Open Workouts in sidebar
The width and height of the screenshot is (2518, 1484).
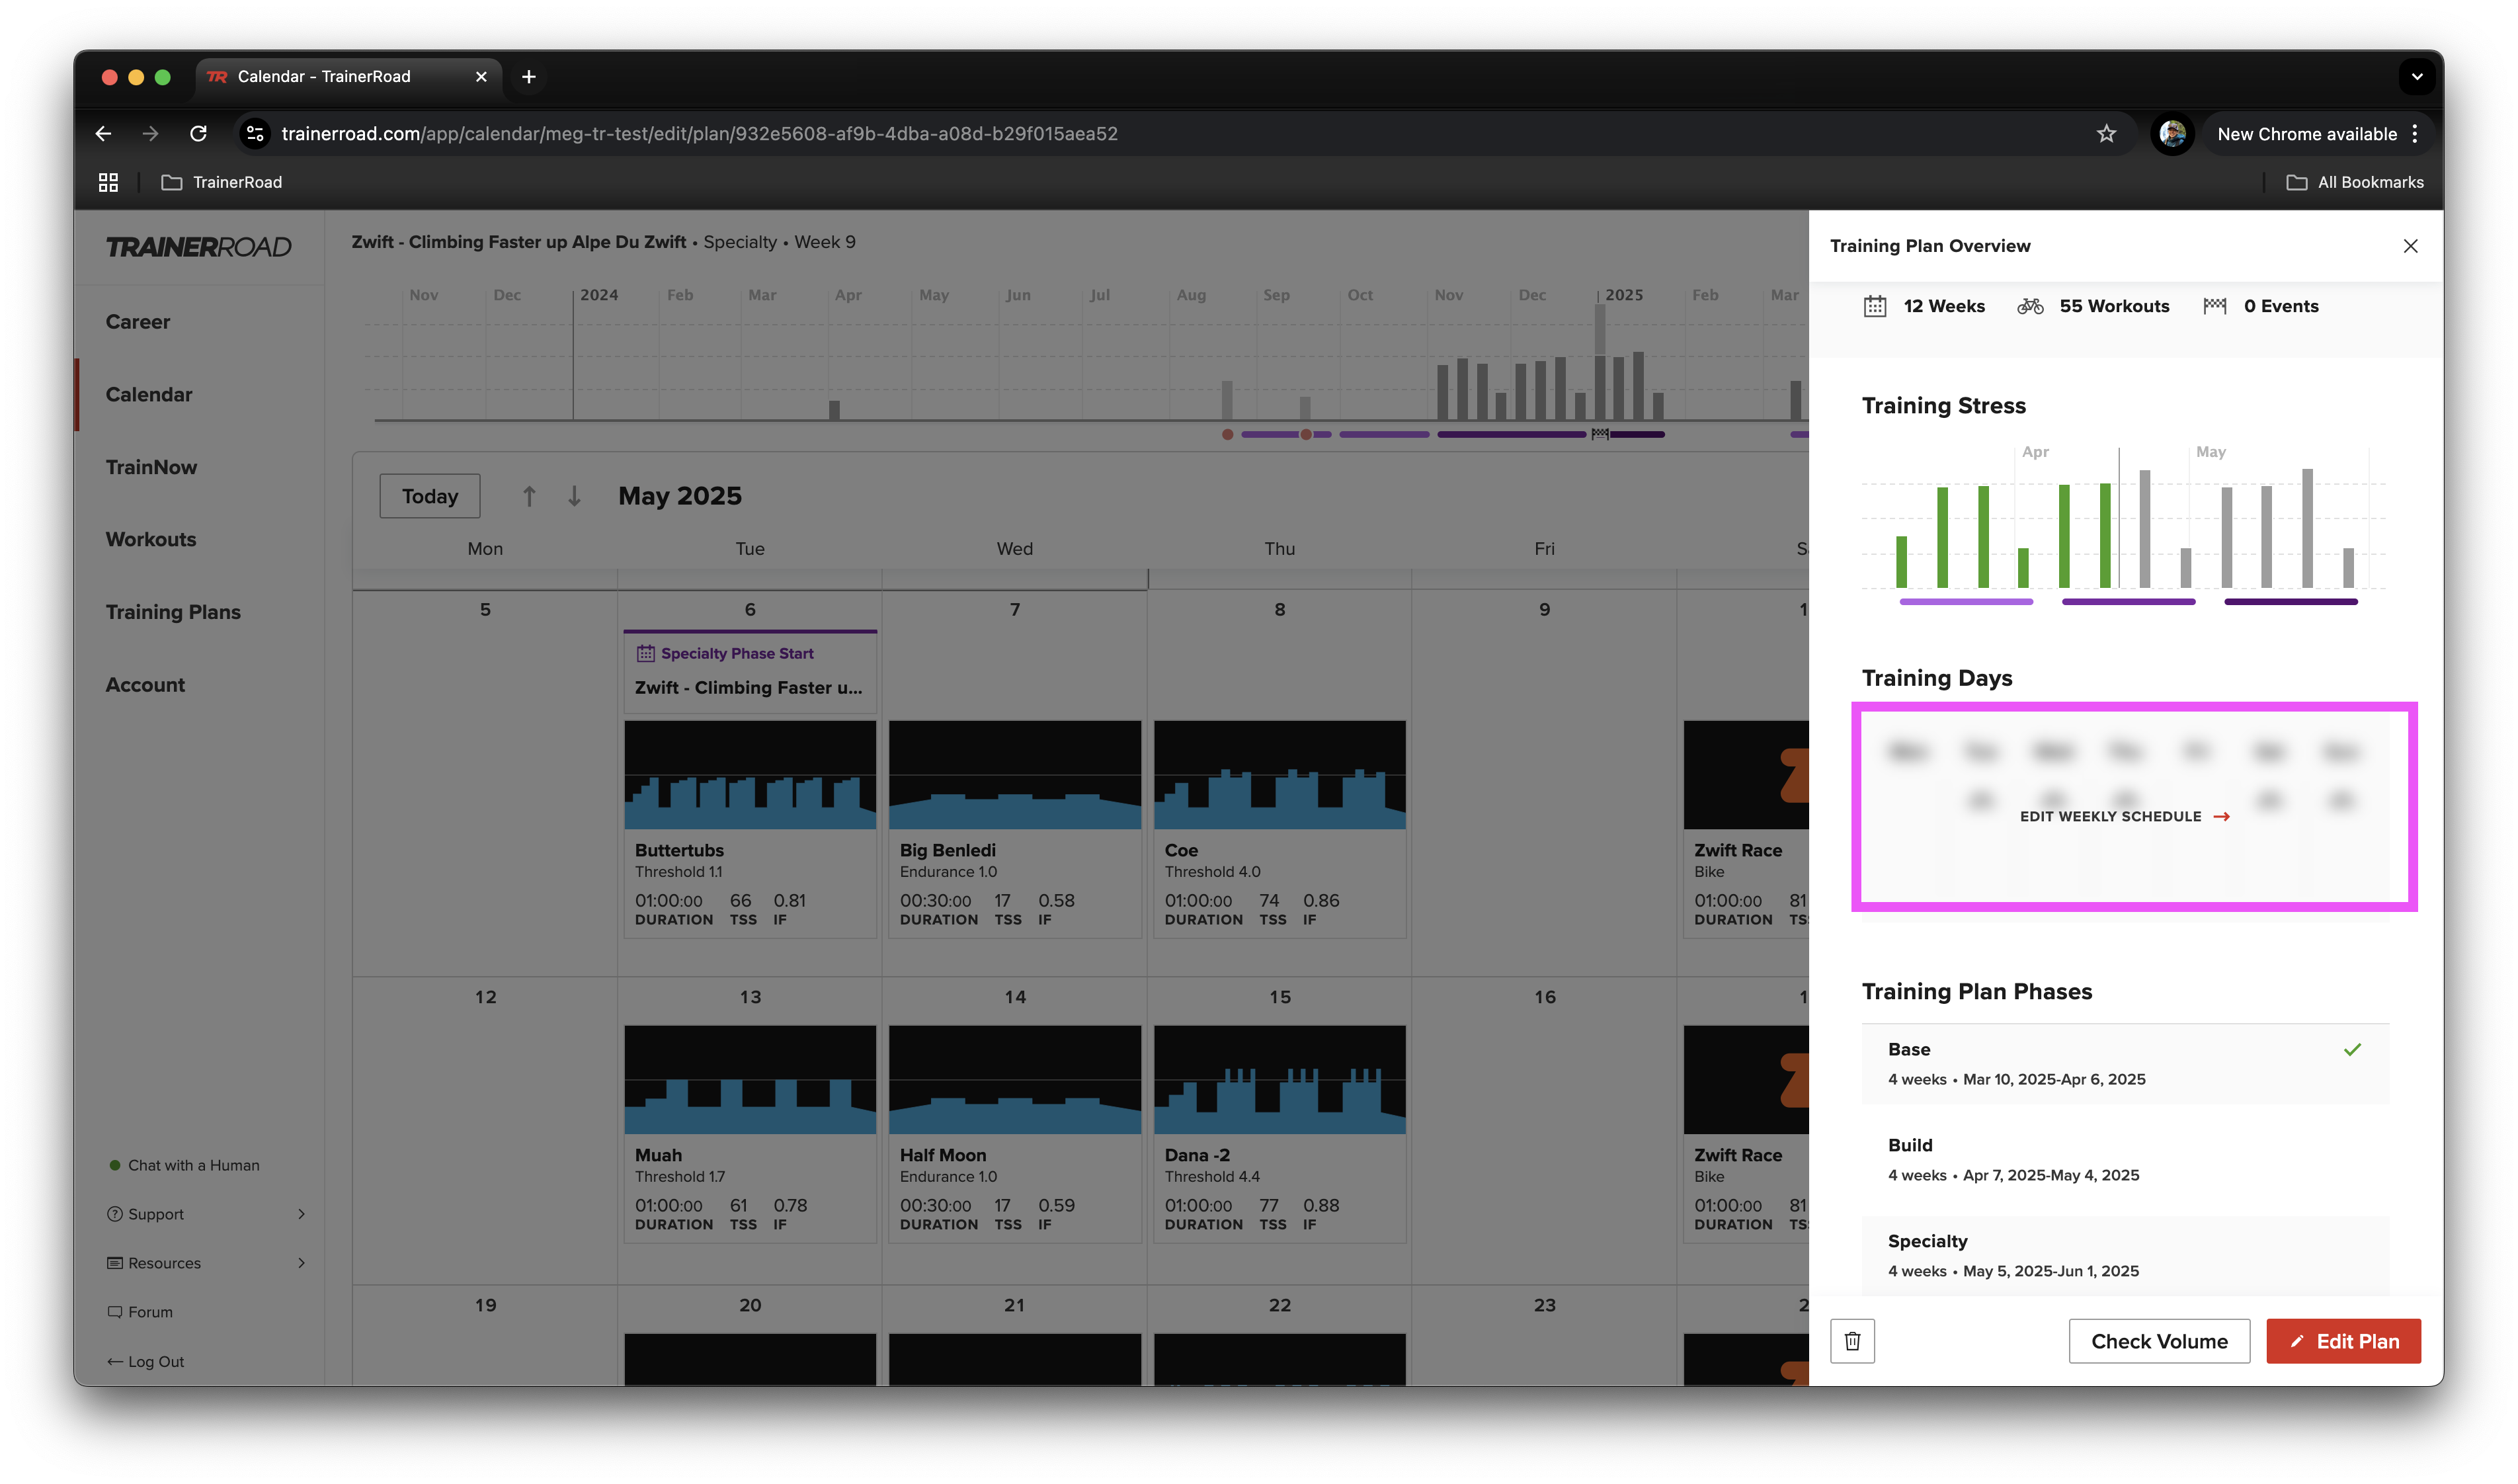(151, 539)
